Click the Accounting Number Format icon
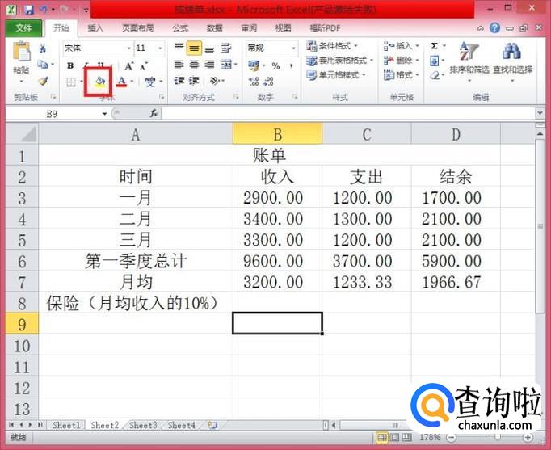 [x=254, y=65]
